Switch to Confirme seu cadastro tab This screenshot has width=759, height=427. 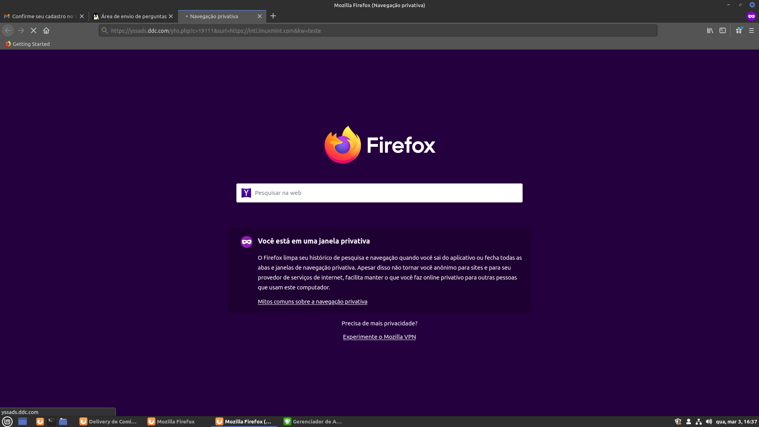tap(44, 16)
